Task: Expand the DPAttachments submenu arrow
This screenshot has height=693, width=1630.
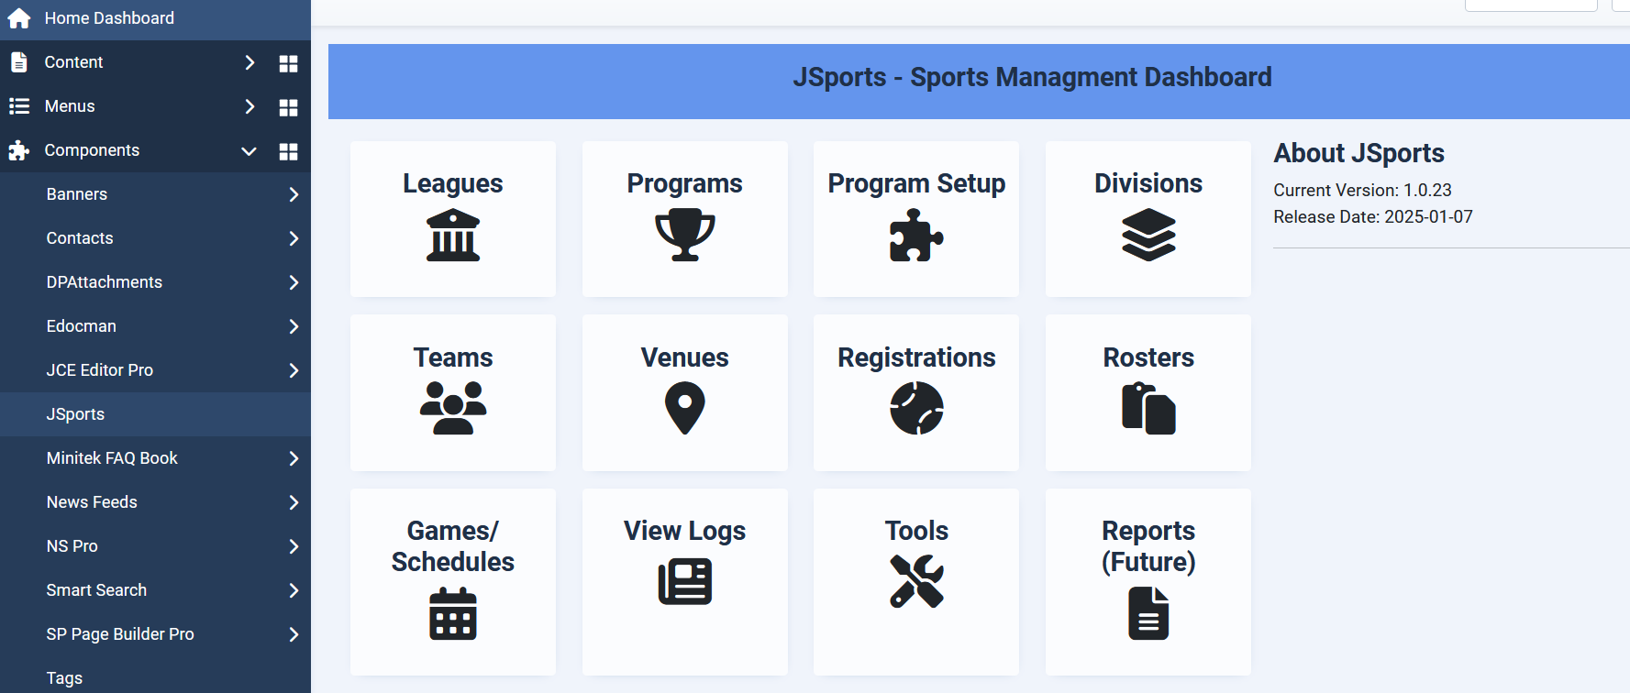Action: [294, 282]
